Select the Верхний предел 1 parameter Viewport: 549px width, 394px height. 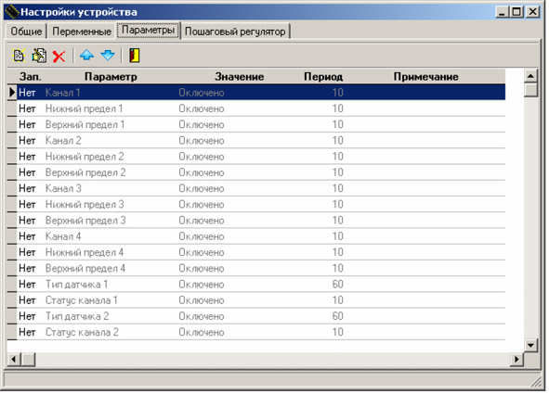pyautogui.click(x=85, y=125)
